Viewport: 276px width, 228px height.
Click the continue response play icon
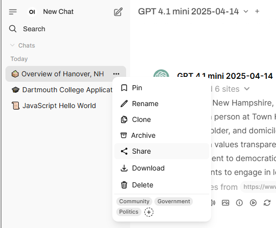coord(253,203)
